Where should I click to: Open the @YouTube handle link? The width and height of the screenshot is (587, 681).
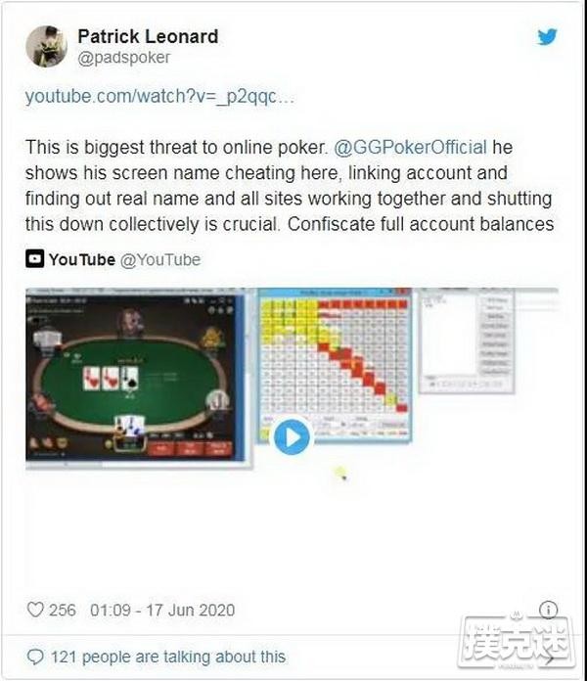coord(160,259)
